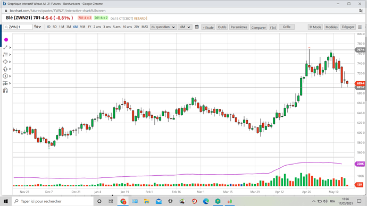The image size is (367, 206).
Task: Click the Dégager clear button
Action: pyautogui.click(x=348, y=27)
